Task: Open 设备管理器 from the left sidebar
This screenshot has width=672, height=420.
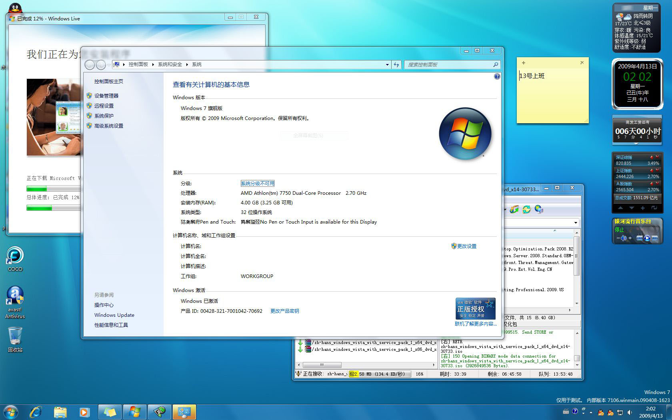Action: (106, 96)
